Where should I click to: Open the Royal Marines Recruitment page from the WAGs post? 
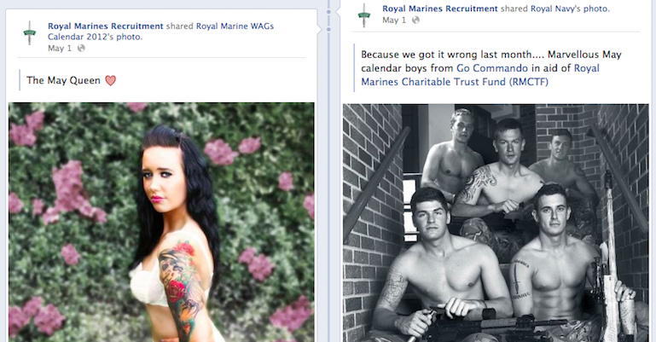tap(106, 26)
